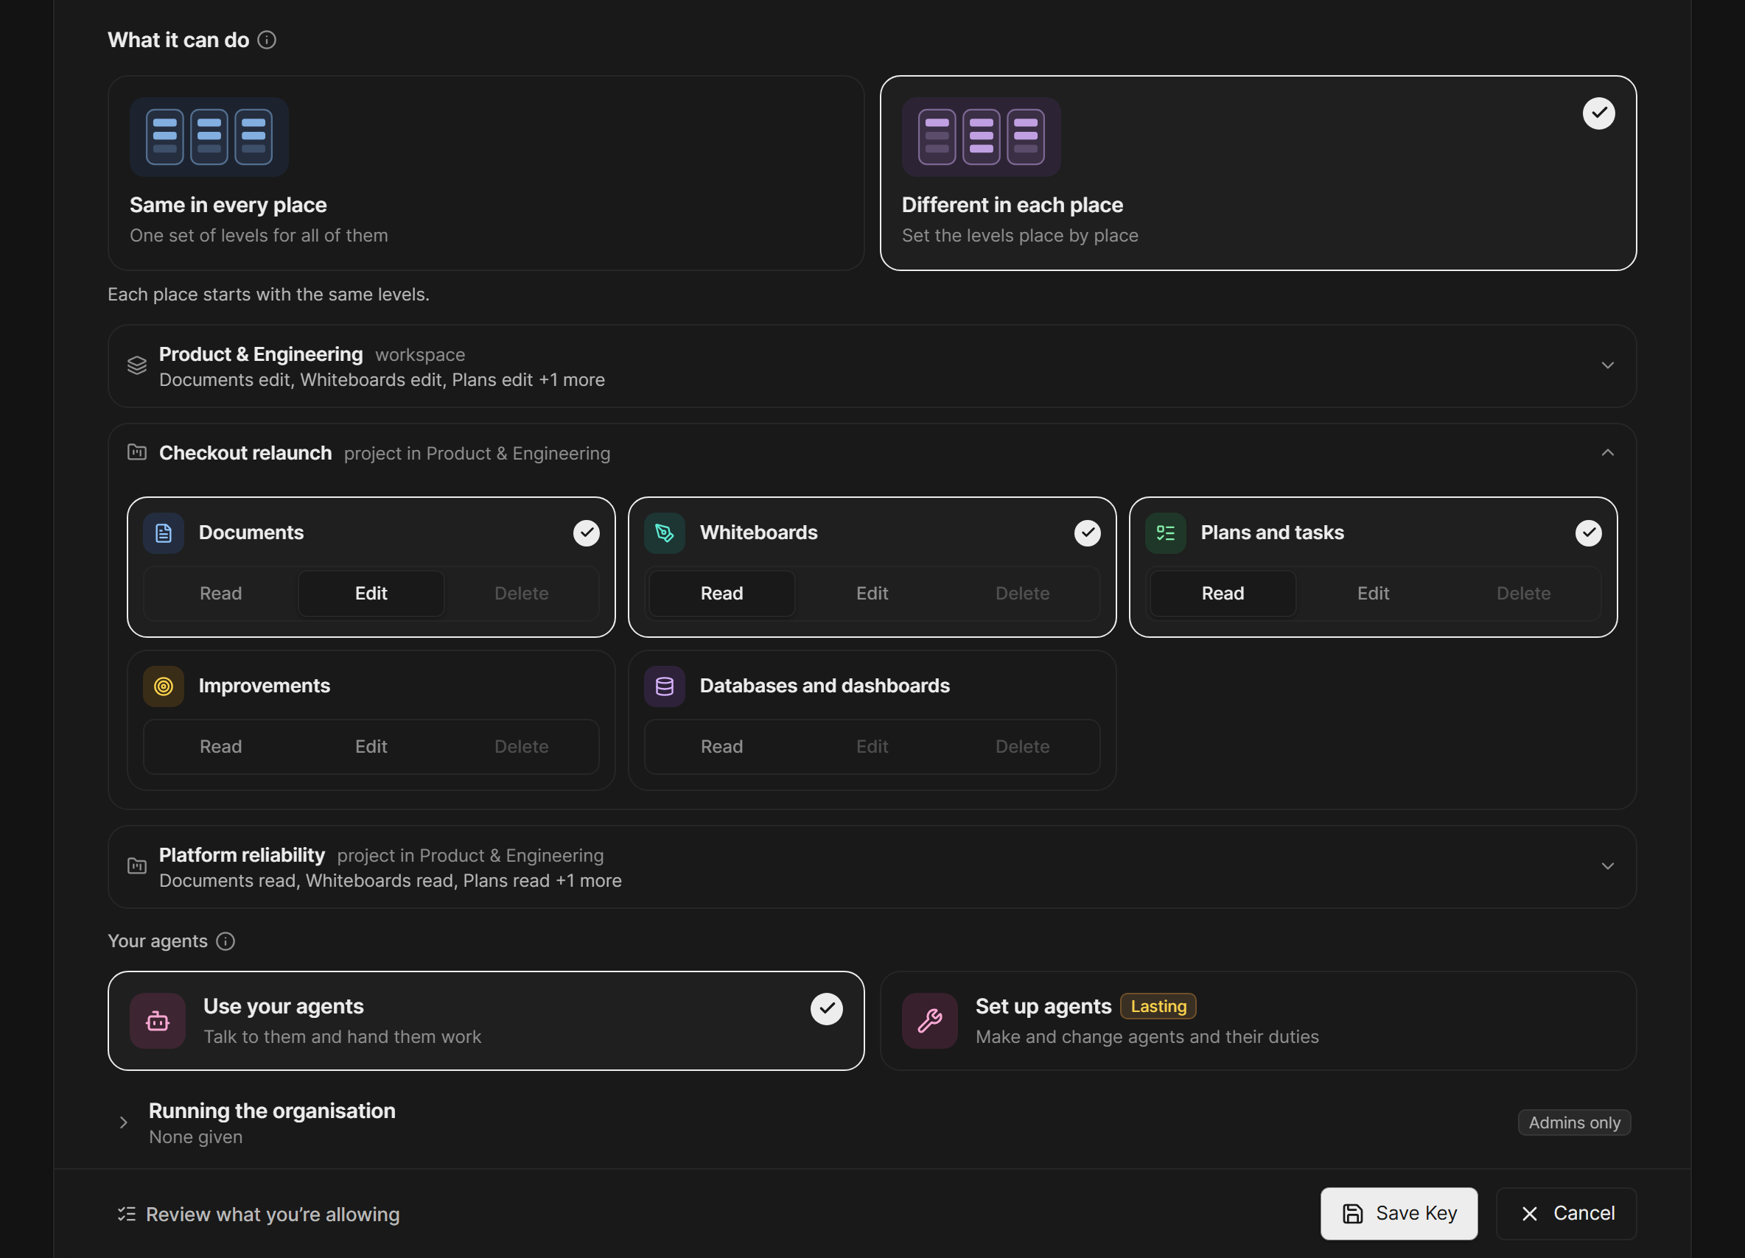This screenshot has height=1258, width=1745.
Task: Click the Running the organisation heading
Action: [272, 1111]
